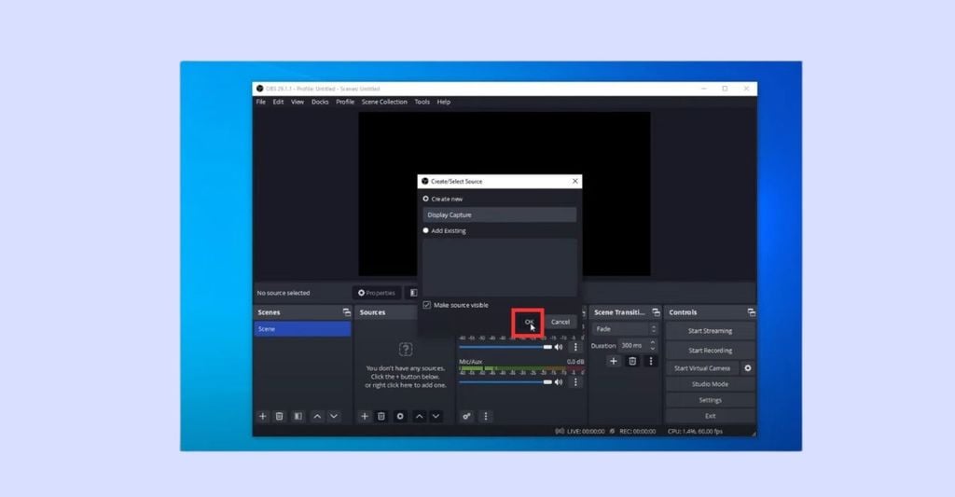This screenshot has width=955, height=497.
Task: Add a new scene with the Scenes plus icon
Action: tap(262, 417)
